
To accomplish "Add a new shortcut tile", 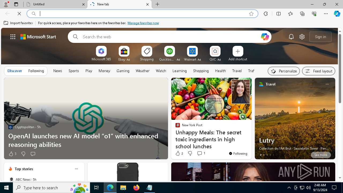I will click(238, 54).
